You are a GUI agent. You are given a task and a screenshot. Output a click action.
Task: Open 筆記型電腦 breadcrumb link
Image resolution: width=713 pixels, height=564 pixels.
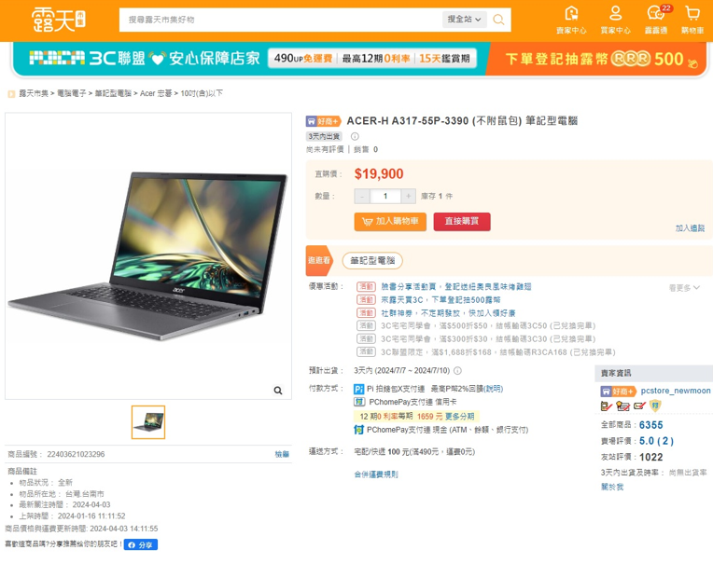pyautogui.click(x=113, y=93)
